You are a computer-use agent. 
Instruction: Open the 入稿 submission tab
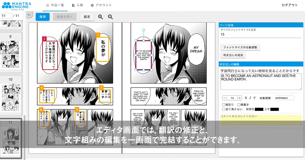(77, 5)
